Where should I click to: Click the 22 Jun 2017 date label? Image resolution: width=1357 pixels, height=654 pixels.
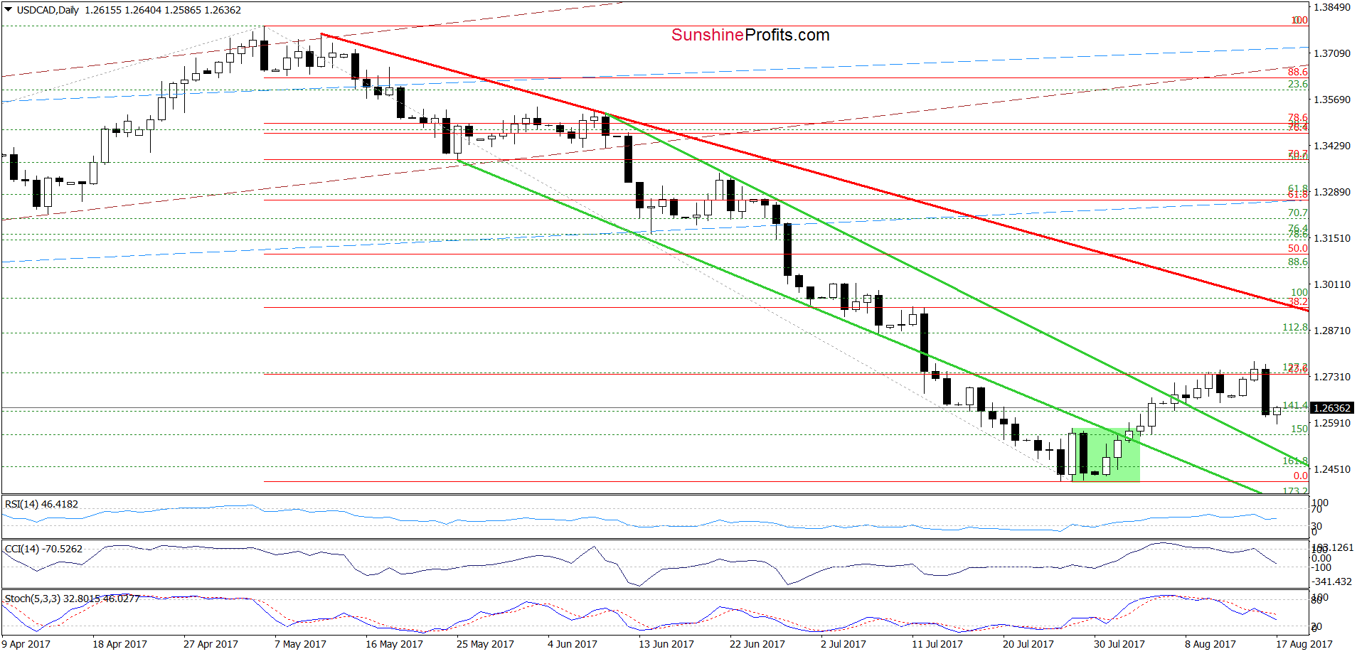pyautogui.click(x=757, y=644)
